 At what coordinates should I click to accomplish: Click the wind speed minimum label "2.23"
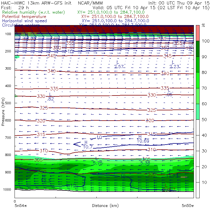[x=174, y=66]
